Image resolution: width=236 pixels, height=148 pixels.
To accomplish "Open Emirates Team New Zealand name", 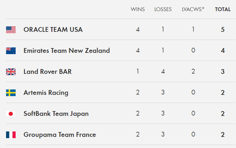I will [x=67, y=51].
